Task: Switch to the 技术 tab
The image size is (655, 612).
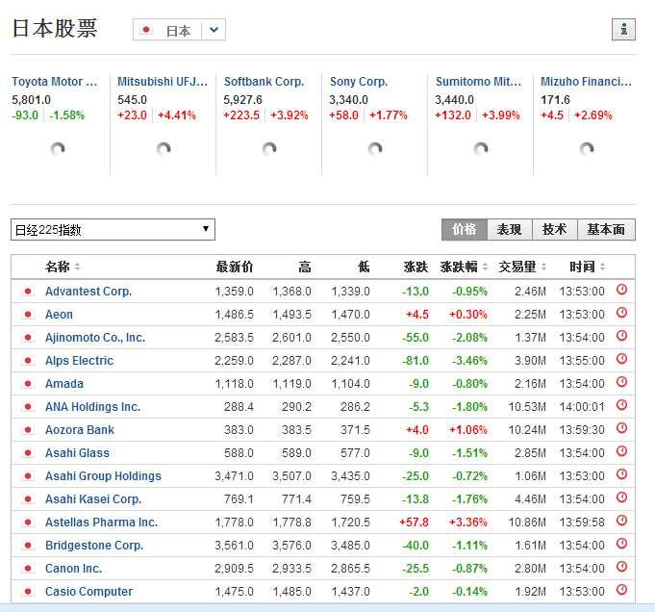Action: pos(555,229)
